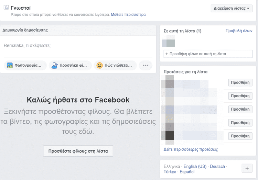The width and height of the screenshot is (258, 180).
Task: Open Προβολή όλων link
Action: 239,31
